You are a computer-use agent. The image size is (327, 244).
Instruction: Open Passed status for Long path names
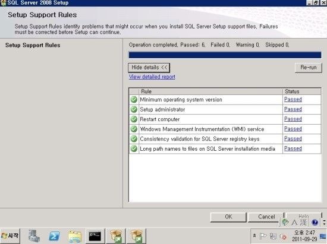pyautogui.click(x=293, y=148)
